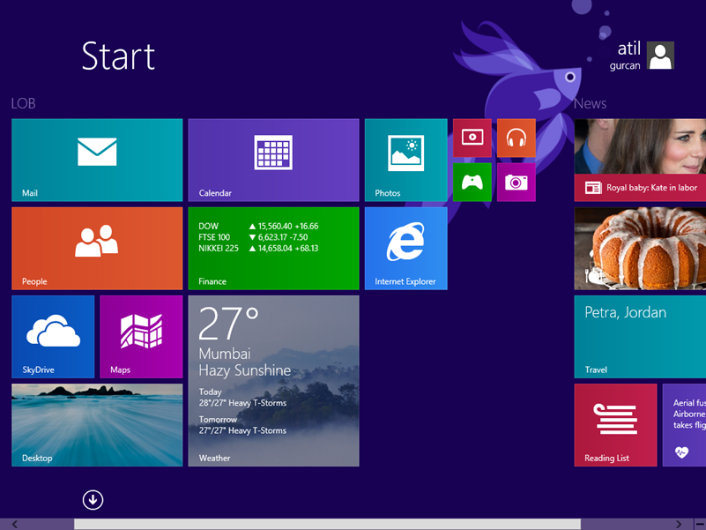
Task: Open the Reading List tile
Action: pos(615,425)
